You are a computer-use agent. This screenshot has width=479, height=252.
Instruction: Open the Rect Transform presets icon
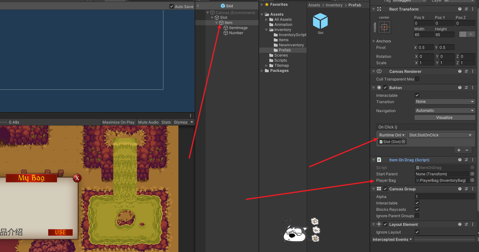pyautogui.click(x=466, y=9)
